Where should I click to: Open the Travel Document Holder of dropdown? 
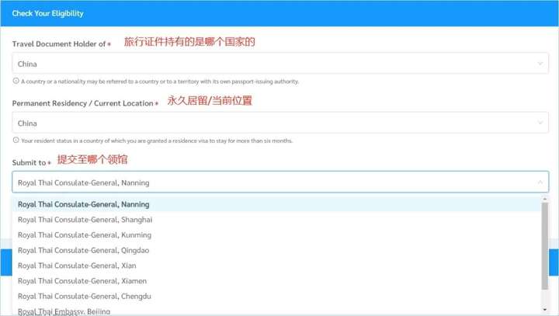tap(280, 64)
